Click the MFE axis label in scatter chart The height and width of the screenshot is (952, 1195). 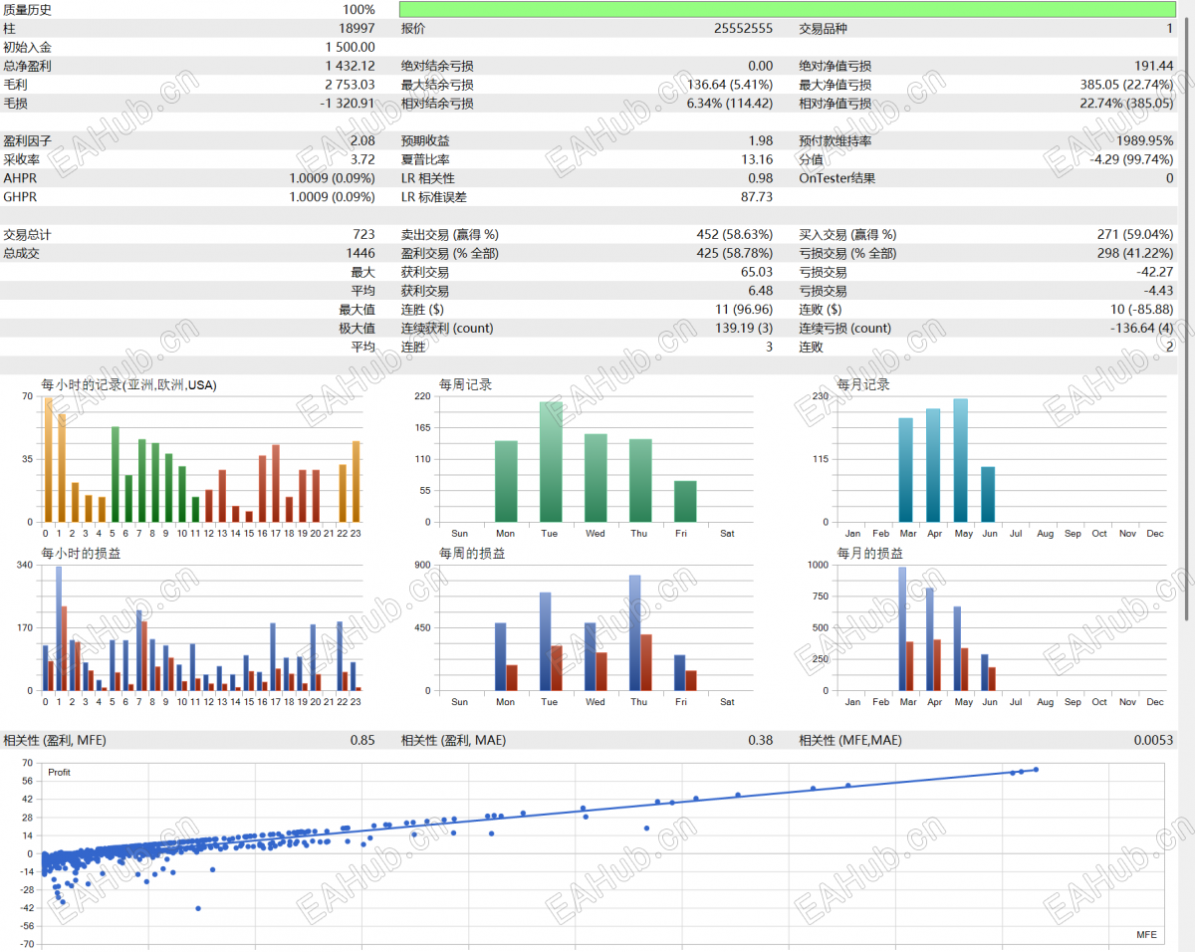point(1146,935)
